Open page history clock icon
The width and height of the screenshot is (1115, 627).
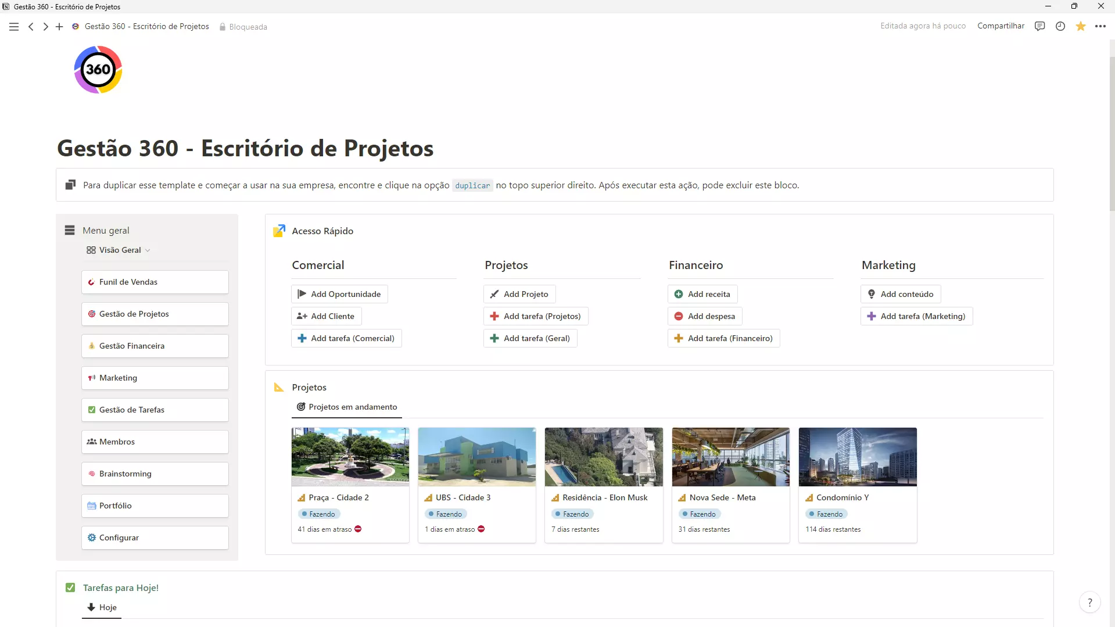(x=1060, y=26)
